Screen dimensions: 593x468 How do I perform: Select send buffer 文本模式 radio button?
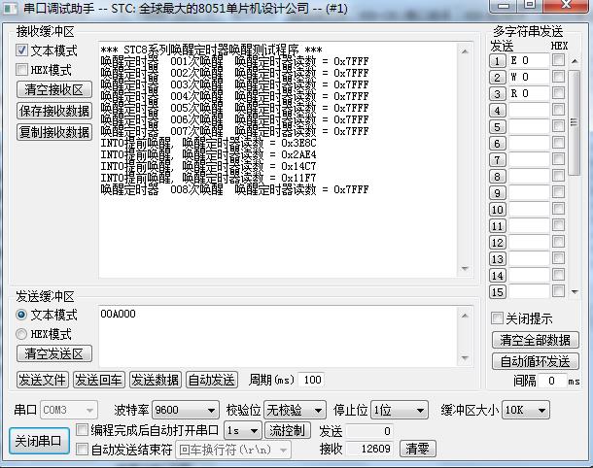tap(21, 315)
